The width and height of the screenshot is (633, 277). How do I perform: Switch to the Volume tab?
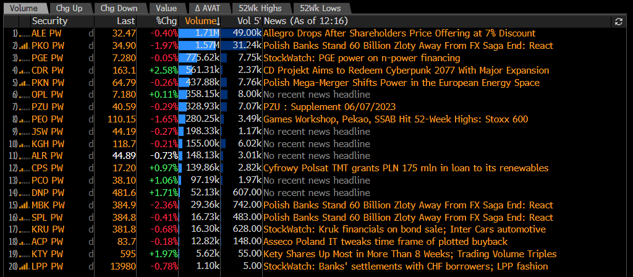point(24,8)
